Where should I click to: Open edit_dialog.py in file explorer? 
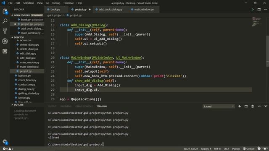[27, 54]
